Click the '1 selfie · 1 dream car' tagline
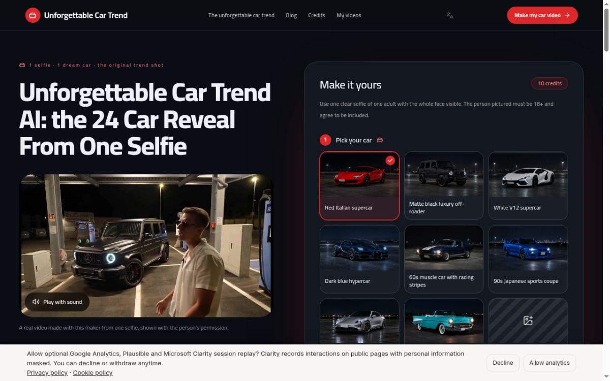This screenshot has width=610, height=381. [x=97, y=65]
